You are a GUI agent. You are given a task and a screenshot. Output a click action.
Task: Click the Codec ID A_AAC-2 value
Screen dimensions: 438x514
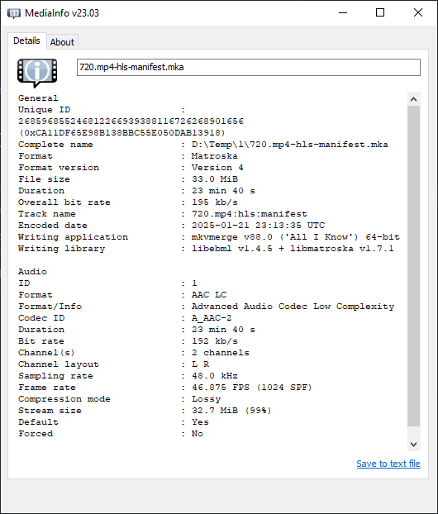click(x=212, y=318)
